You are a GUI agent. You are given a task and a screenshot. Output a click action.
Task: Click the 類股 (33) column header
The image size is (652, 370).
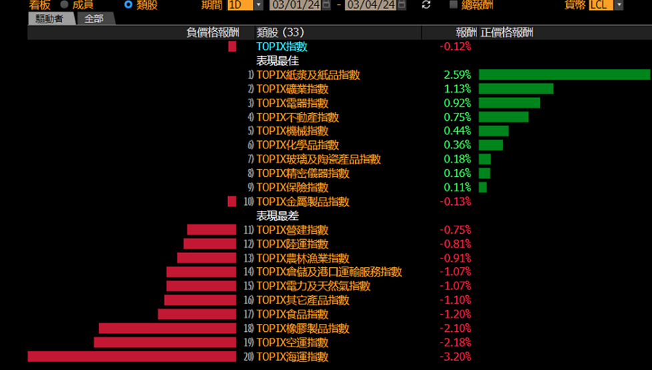click(281, 33)
